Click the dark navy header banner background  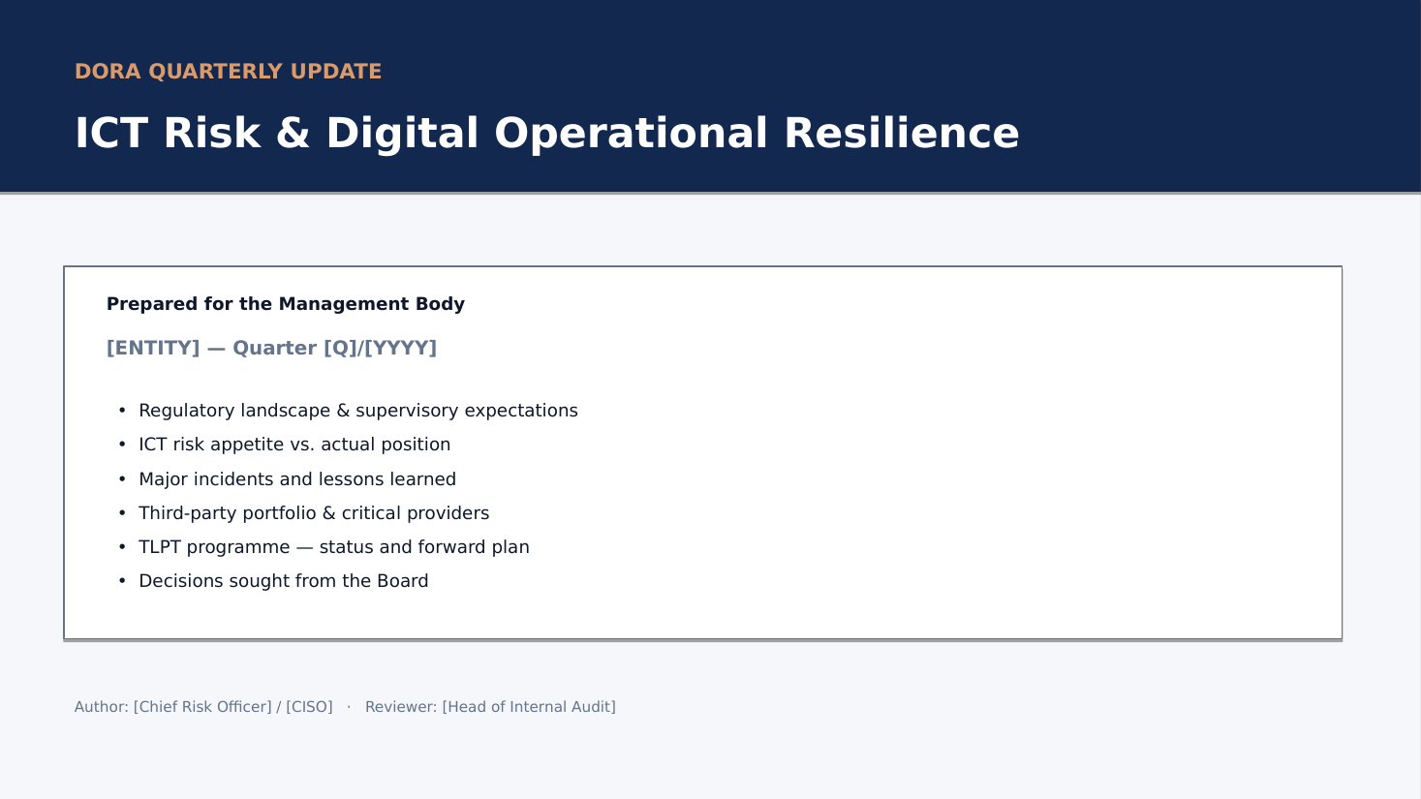[x=1211, y=97]
